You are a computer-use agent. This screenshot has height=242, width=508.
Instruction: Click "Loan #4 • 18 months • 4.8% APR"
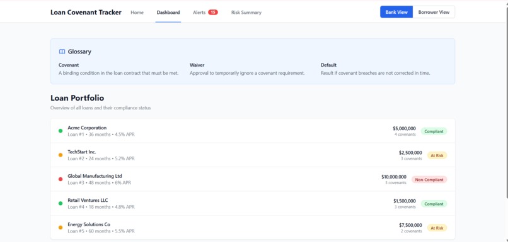pyautogui.click(x=101, y=207)
